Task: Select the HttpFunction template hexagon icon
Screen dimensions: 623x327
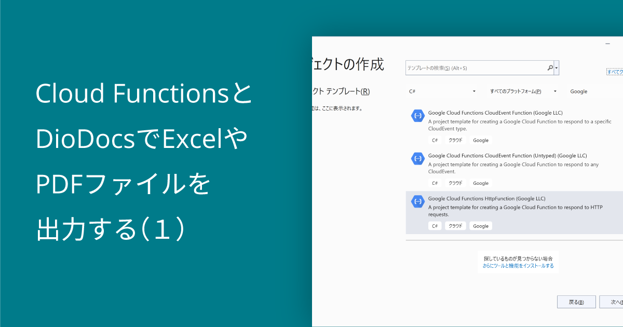Action: [x=418, y=201]
